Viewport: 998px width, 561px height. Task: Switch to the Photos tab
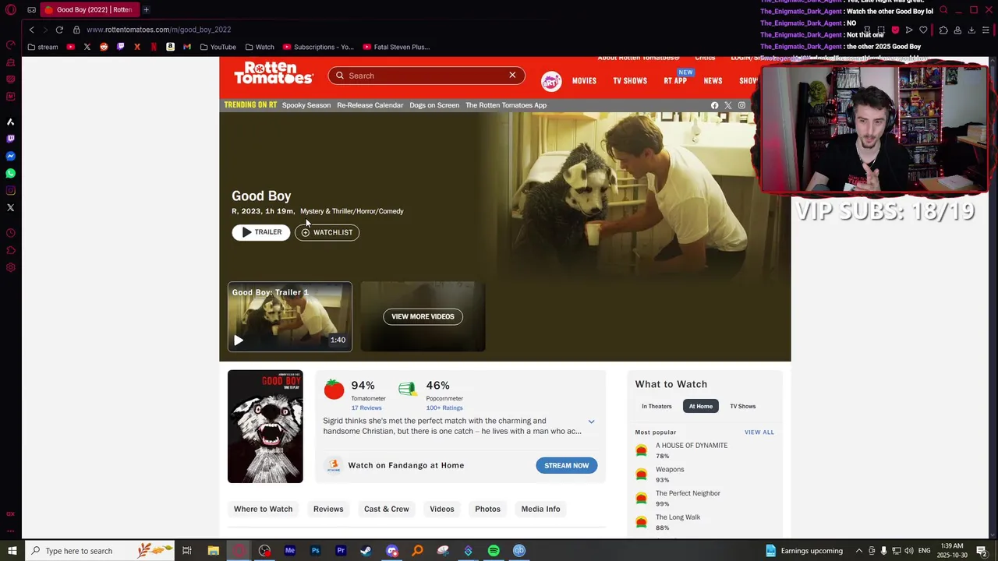pos(488,509)
